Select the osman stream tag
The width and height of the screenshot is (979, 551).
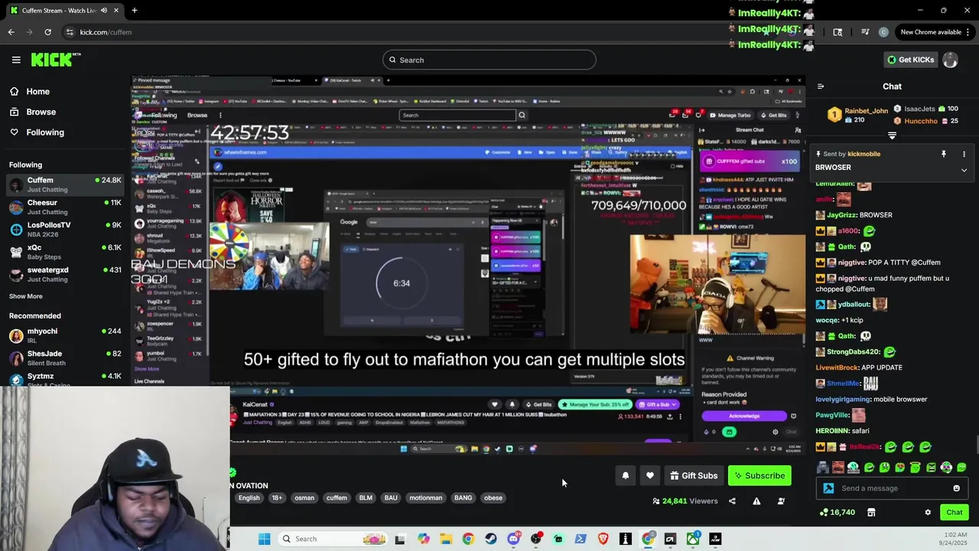[304, 498]
